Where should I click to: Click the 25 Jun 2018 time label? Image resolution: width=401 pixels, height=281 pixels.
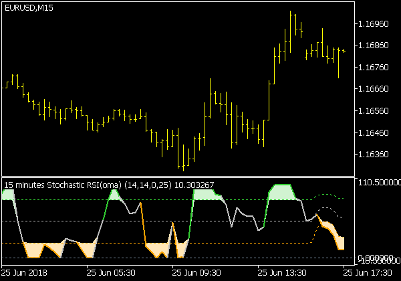24,273
